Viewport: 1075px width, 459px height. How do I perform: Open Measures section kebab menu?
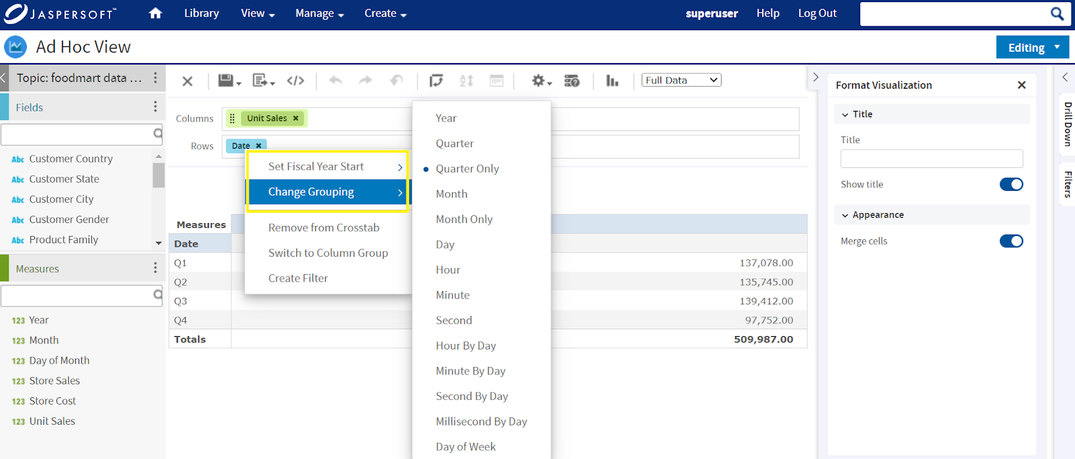click(x=155, y=268)
